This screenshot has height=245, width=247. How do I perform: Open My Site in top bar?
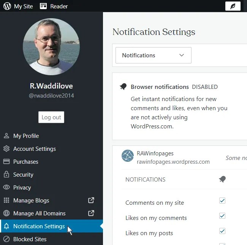[x=23, y=6]
